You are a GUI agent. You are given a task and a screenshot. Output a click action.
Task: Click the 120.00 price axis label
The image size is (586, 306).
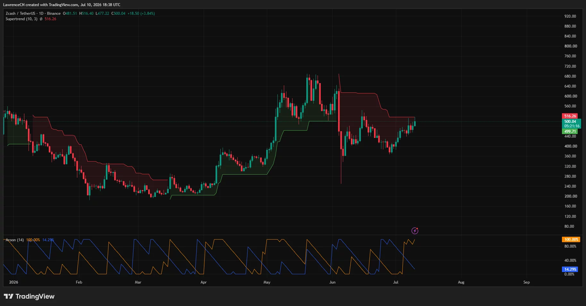pos(570,217)
